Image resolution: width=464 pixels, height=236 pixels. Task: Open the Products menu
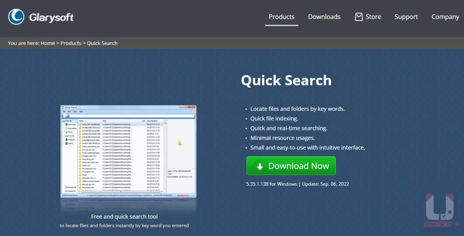tap(281, 17)
